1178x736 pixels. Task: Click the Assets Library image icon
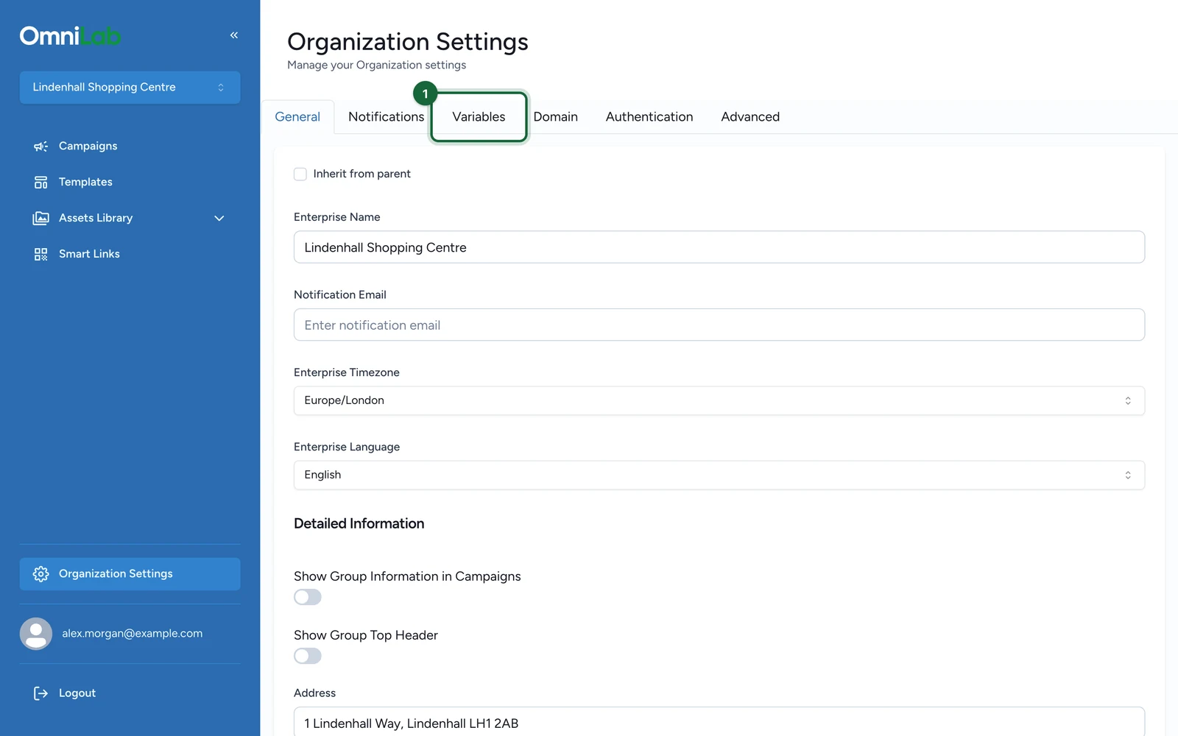(40, 219)
